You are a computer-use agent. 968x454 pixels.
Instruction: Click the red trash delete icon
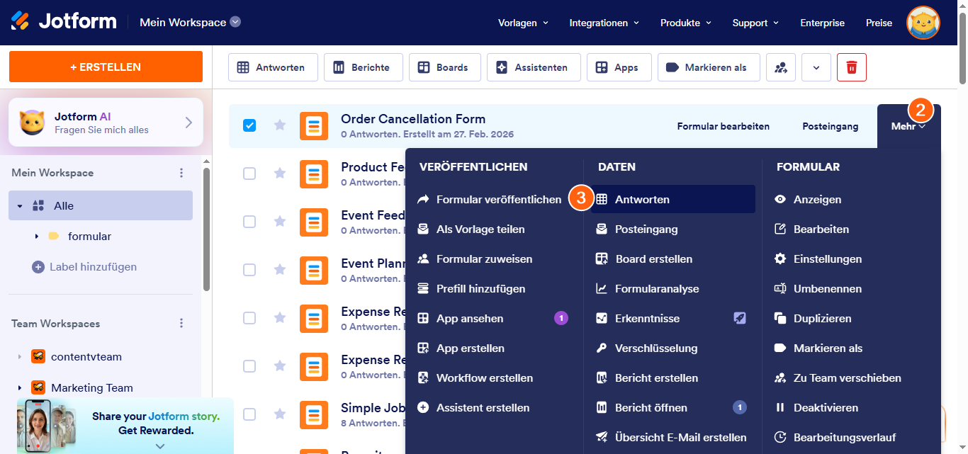click(x=851, y=67)
